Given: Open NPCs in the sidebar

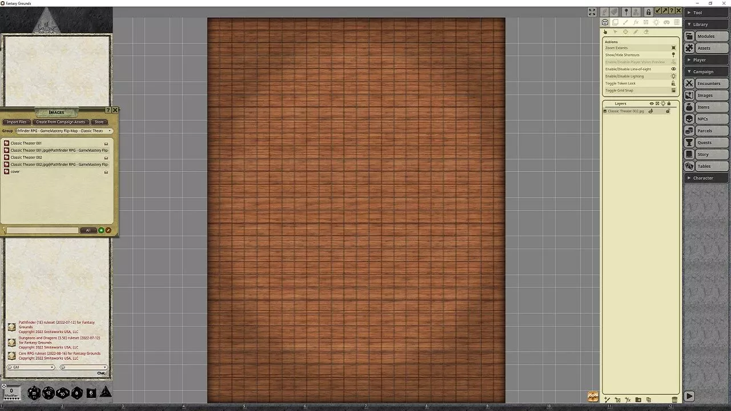Looking at the screenshot, I should 707,119.
